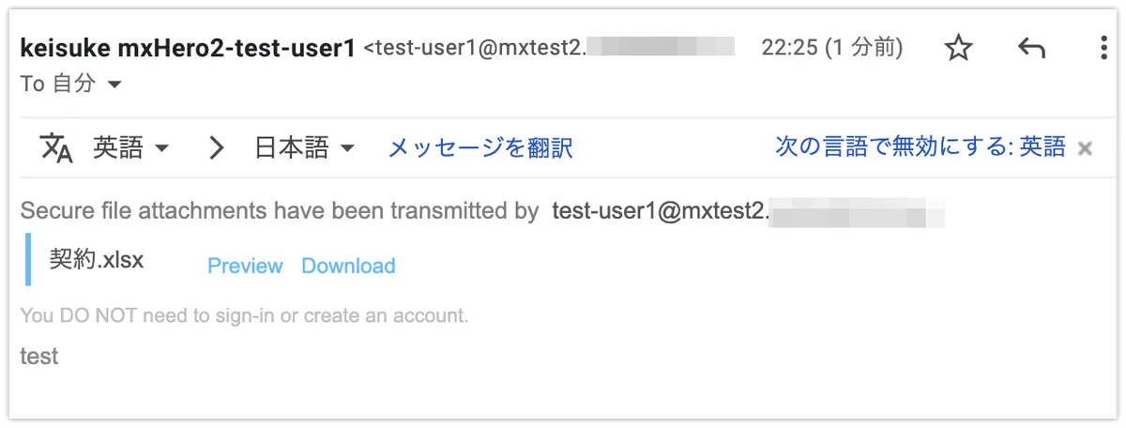Viewport: 1126px width, 428px height.
Task: Click the "You DO NOT need to sign-in" notice
Action: pyautogui.click(x=244, y=315)
